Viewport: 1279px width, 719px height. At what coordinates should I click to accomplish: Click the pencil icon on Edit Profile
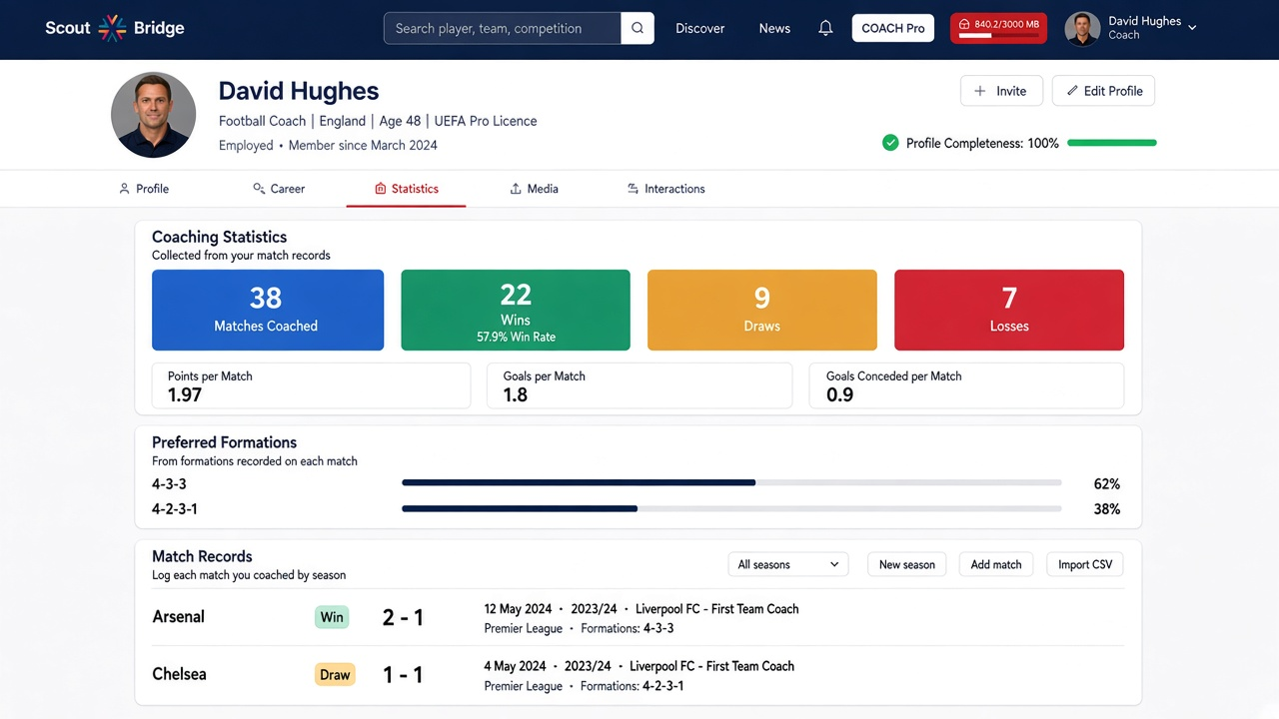[1072, 91]
